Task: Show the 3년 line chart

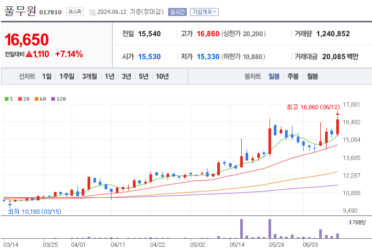Action: point(126,76)
